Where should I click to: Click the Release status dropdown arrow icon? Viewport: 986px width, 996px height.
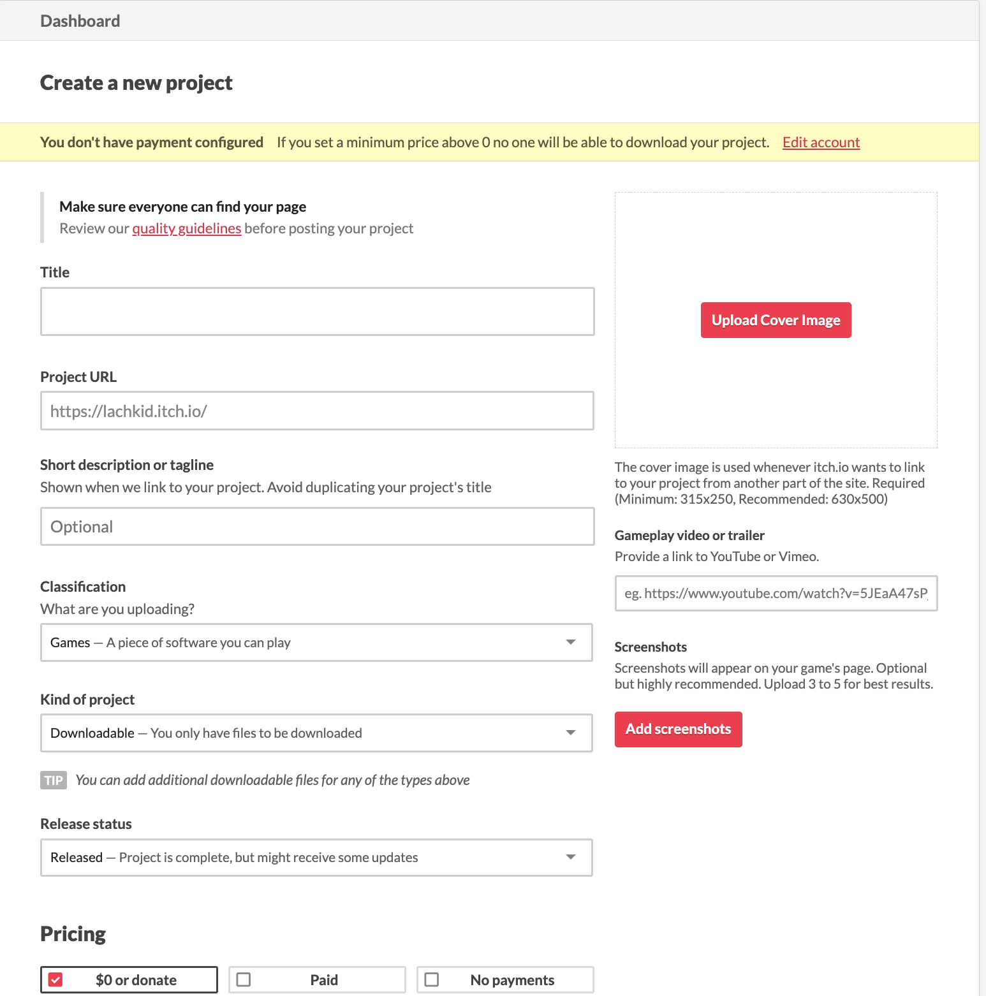[571, 857]
